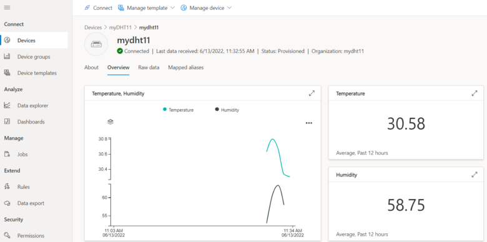The height and width of the screenshot is (242, 487).
Task: Click the 30.58 temperature value
Action: [x=406, y=123]
